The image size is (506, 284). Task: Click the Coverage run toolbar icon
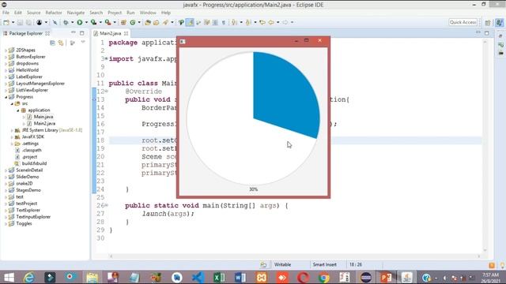click(x=93, y=23)
